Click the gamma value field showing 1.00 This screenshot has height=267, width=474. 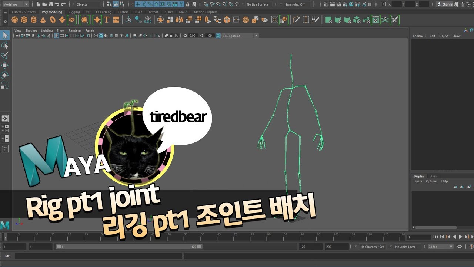pos(209,36)
